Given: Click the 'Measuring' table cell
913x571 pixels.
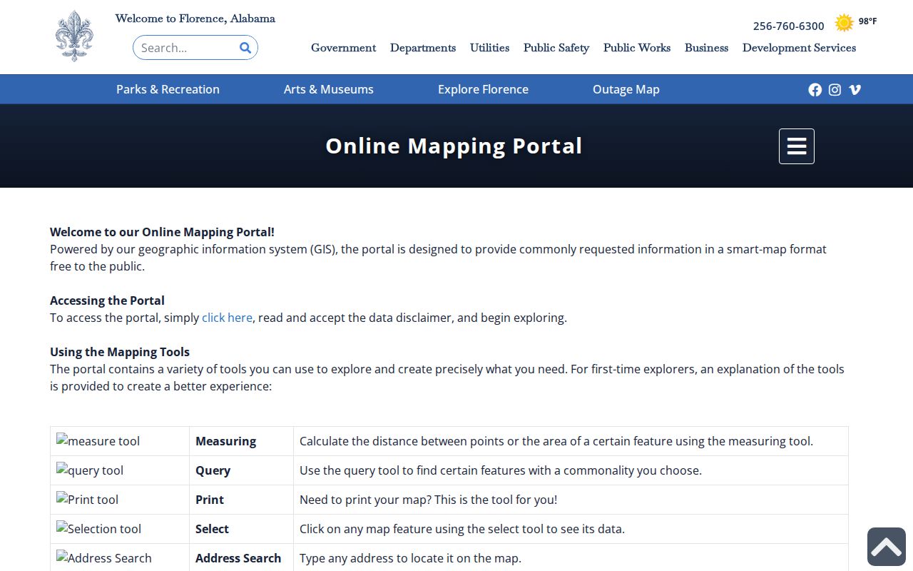Looking at the screenshot, I should [x=241, y=441].
